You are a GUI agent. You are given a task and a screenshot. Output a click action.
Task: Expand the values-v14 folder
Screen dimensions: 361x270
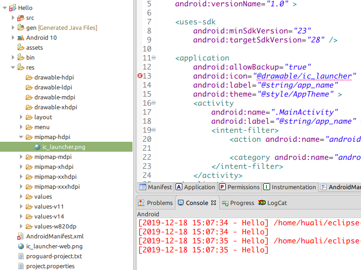point(21,216)
